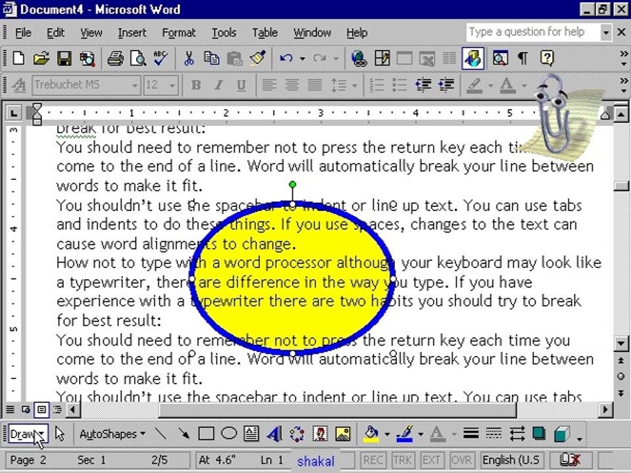Decrease paragraph indent
The image size is (631, 473).
pyautogui.click(x=423, y=85)
